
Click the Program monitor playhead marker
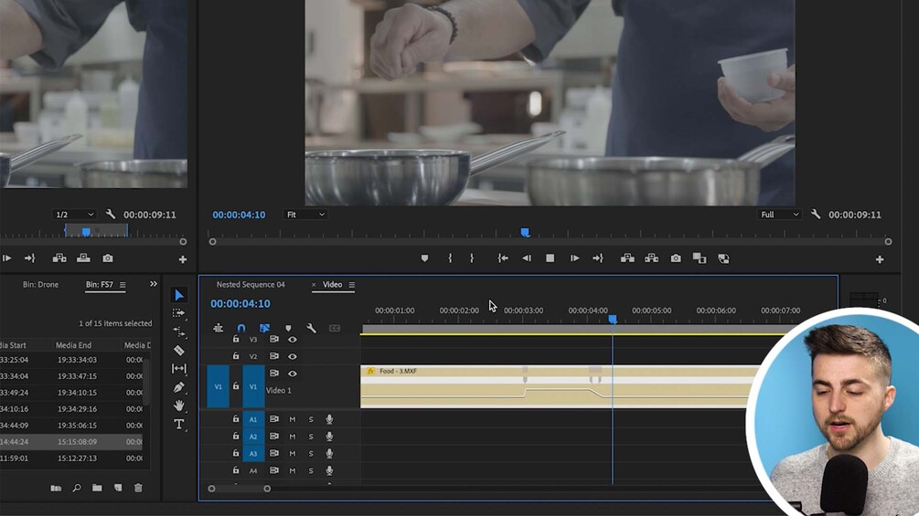point(525,233)
